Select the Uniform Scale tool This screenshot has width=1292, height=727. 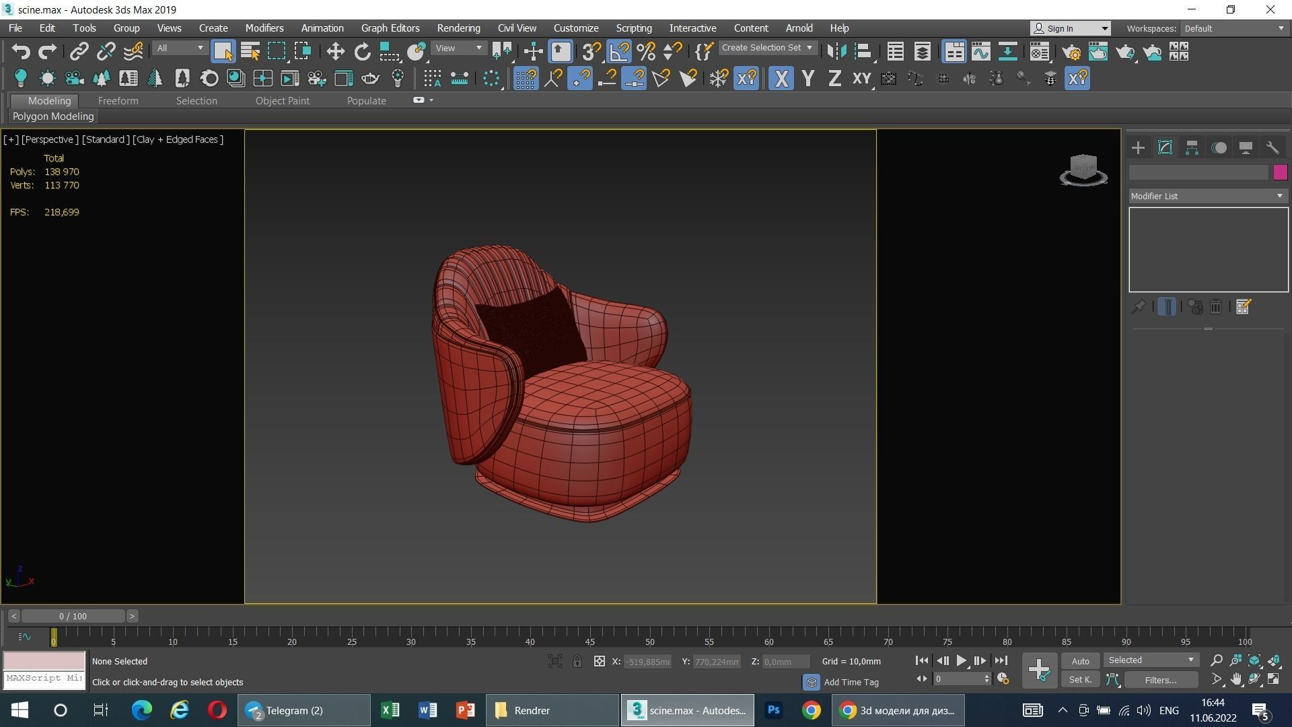click(389, 52)
